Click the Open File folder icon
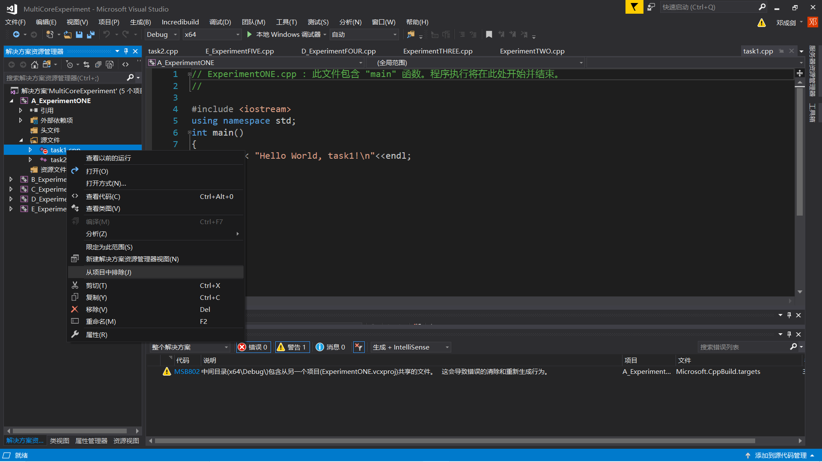This screenshot has height=462, width=822. (68, 35)
